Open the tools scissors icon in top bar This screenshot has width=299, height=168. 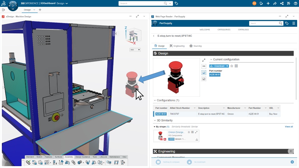click(288, 3)
